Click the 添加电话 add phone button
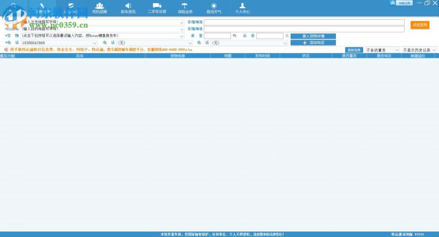The height and width of the screenshot is (237, 439). [313, 43]
